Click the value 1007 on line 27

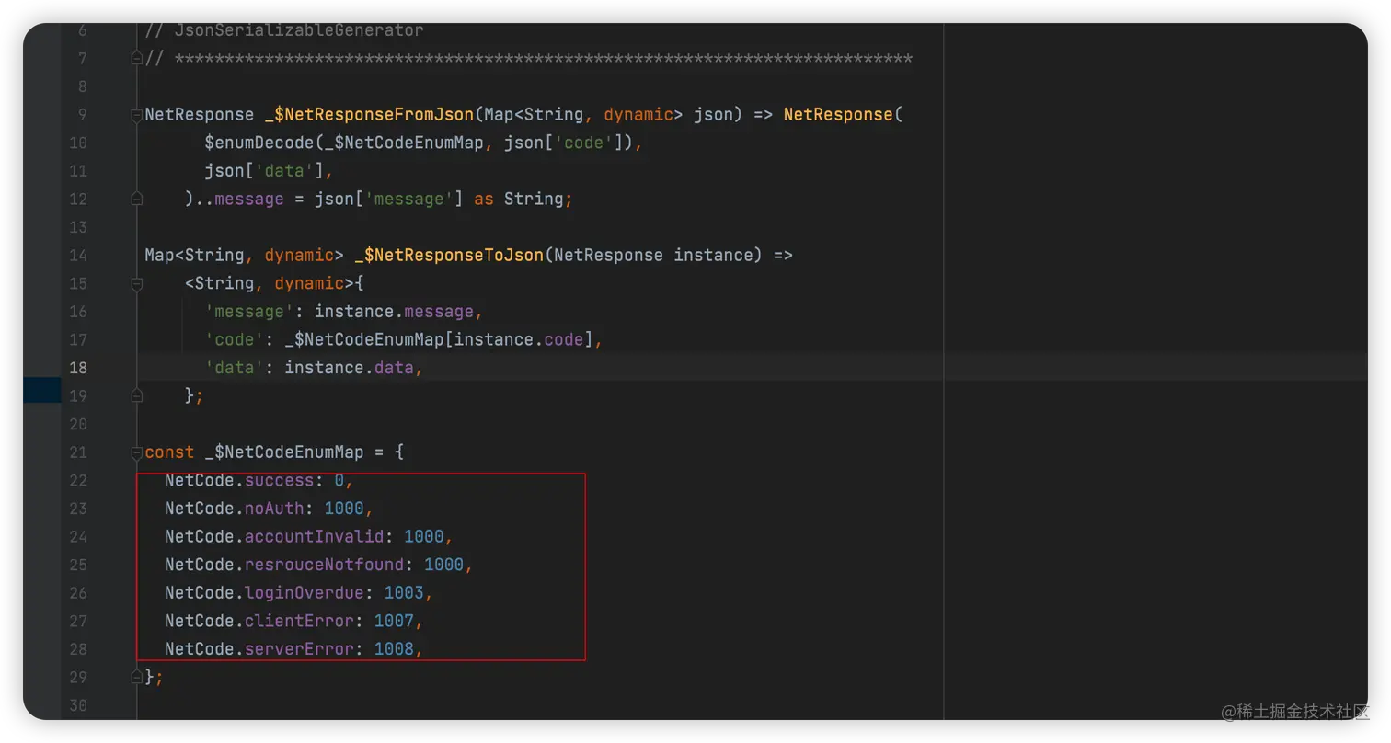(x=394, y=621)
